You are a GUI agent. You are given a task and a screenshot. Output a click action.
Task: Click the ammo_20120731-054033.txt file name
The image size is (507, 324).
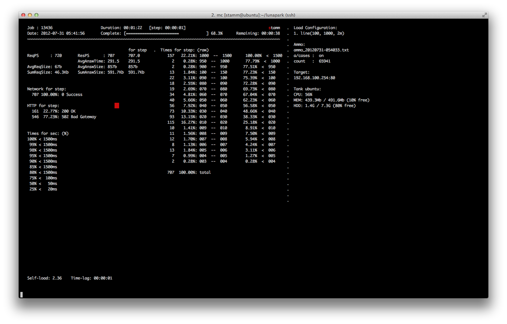tap(321, 50)
